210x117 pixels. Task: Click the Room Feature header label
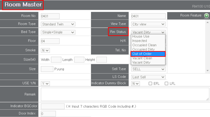pos(191,15)
